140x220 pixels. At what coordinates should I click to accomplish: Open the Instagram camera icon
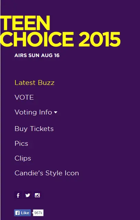point(37,195)
